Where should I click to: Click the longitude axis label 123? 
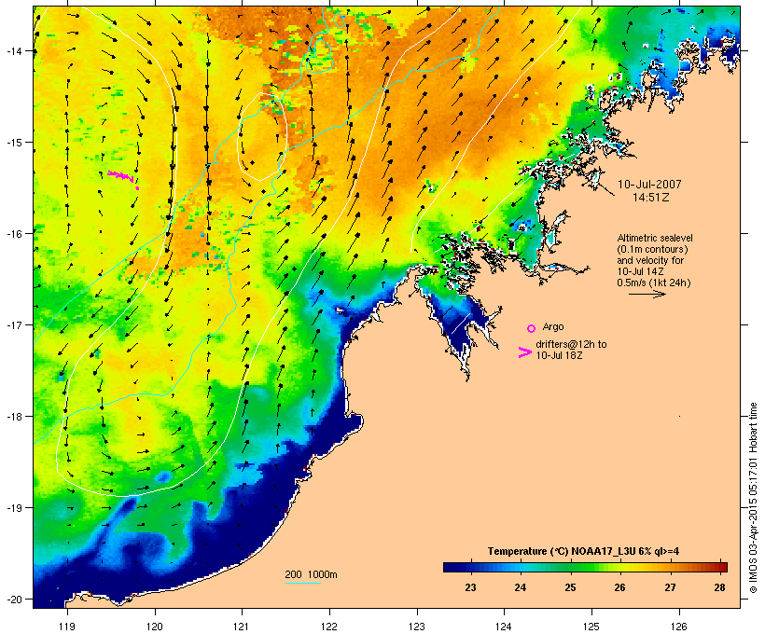point(417,627)
